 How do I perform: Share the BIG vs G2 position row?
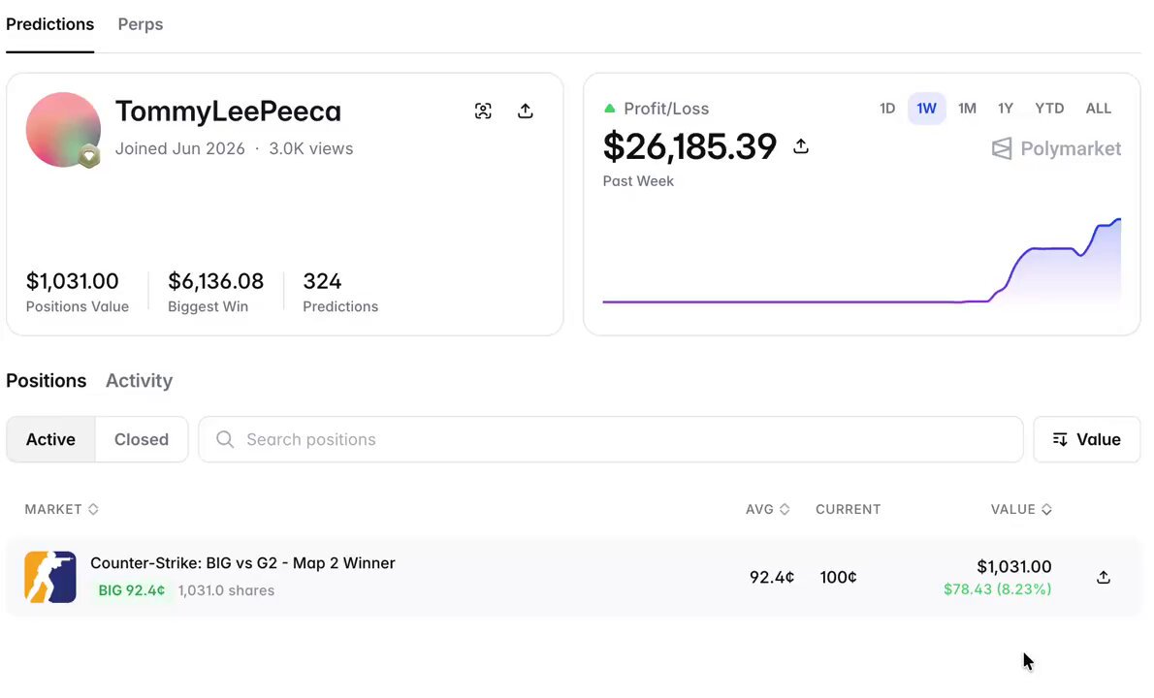point(1104,578)
